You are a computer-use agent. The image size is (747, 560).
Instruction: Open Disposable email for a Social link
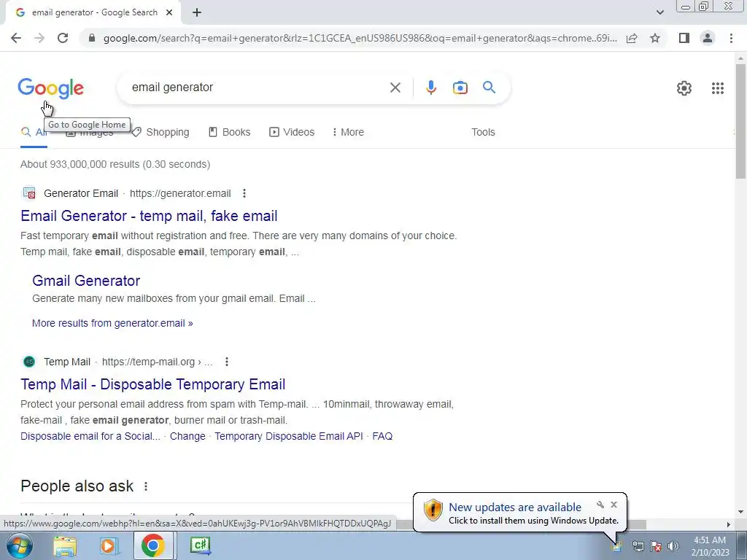90,436
